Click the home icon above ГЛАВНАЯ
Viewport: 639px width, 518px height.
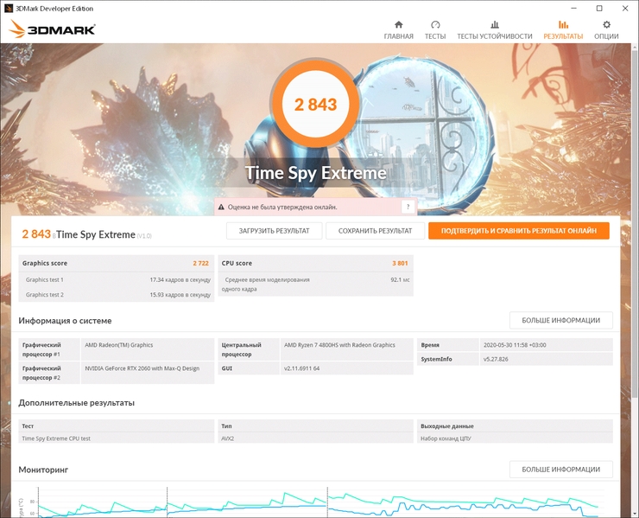tap(399, 24)
